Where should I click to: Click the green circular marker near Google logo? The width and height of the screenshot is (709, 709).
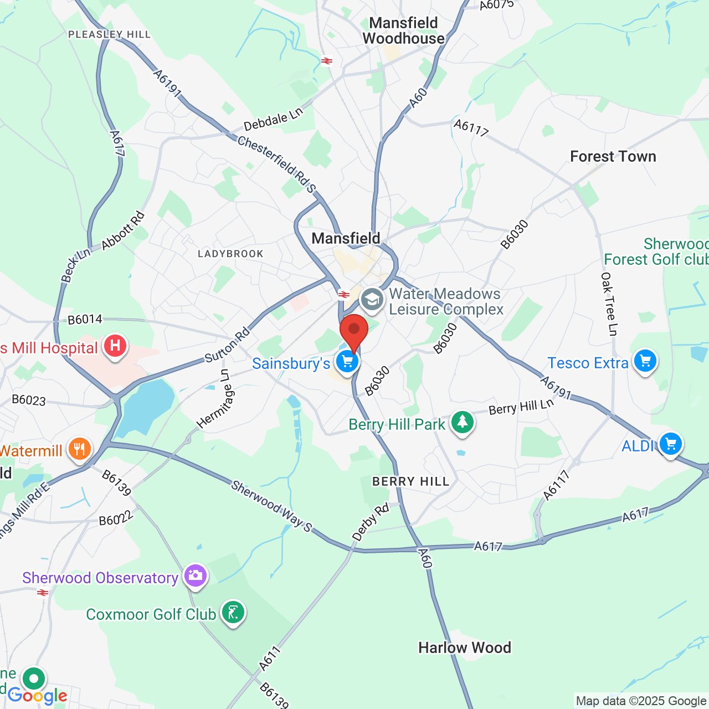34,679
